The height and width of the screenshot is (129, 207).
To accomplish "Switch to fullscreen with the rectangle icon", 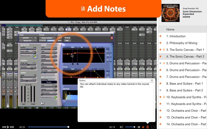I will pos(153,127).
